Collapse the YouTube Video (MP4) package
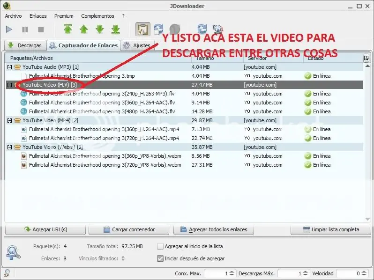374x280 pixels. (9, 121)
